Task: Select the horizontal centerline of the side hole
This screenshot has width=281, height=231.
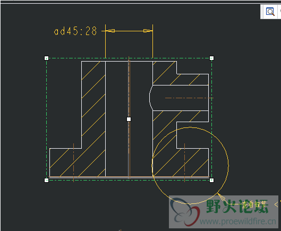Action: pyautogui.click(x=189, y=98)
